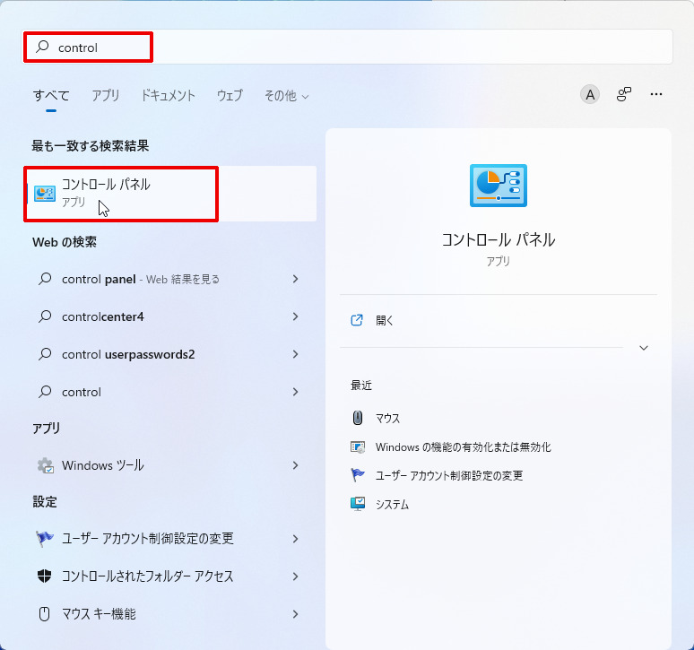This screenshot has width=694, height=650.
Task: Open コントロール パネル best match result
Action: pos(172,194)
